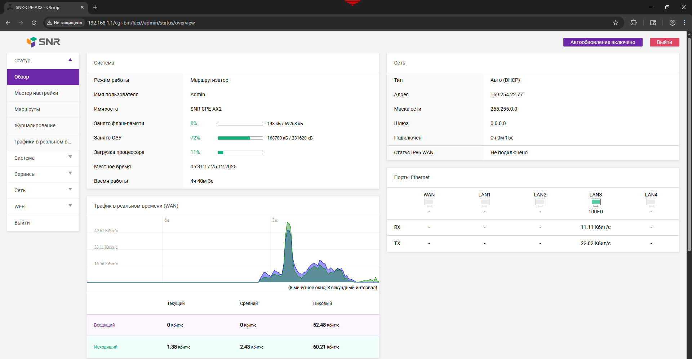Screen dimensions: 692x359
Task: Reload the router page
Action: 34,23
